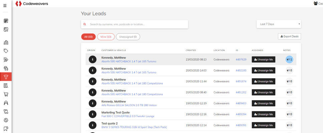The height and width of the screenshot is (133, 323).
Task: Open the vehicles car sidebar icon
Action: (6, 68)
